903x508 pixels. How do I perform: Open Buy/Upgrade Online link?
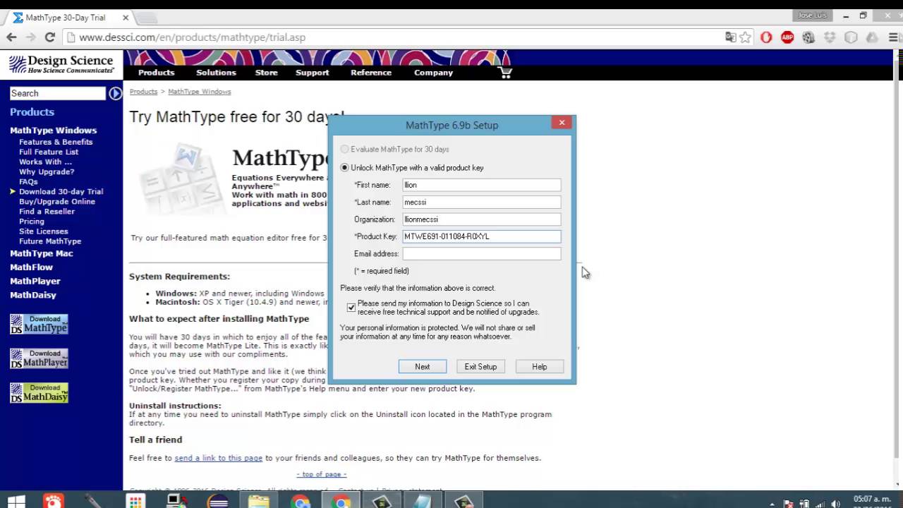pos(57,201)
